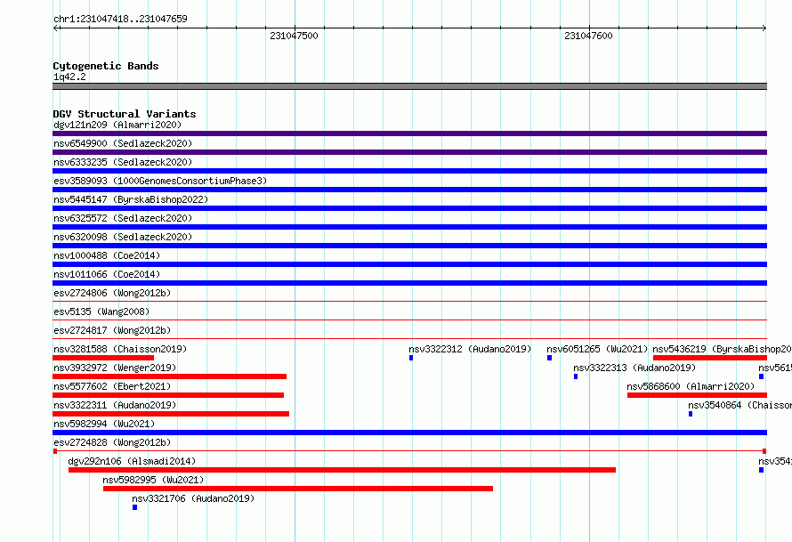Click the DGV Structural Variants track title

[x=125, y=114]
